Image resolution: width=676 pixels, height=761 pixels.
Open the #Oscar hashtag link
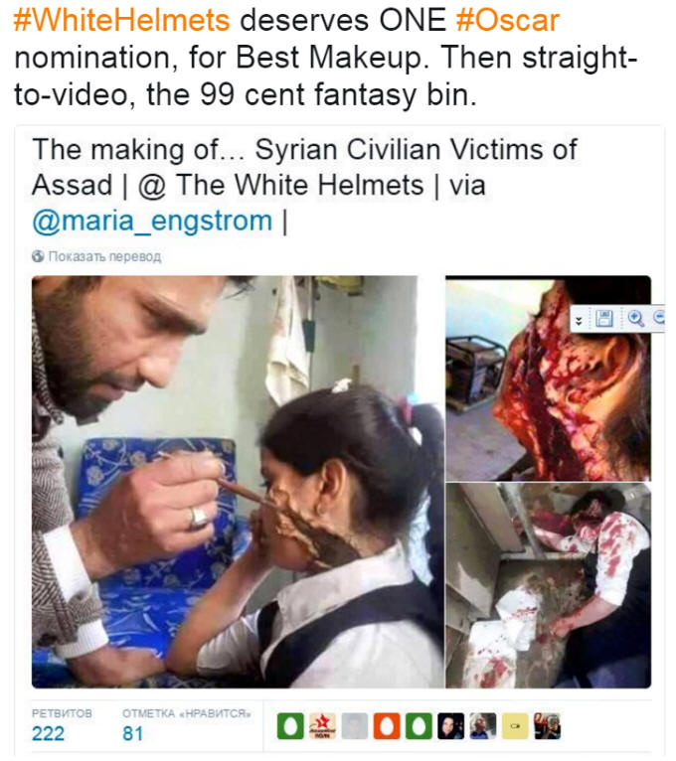[x=507, y=21]
